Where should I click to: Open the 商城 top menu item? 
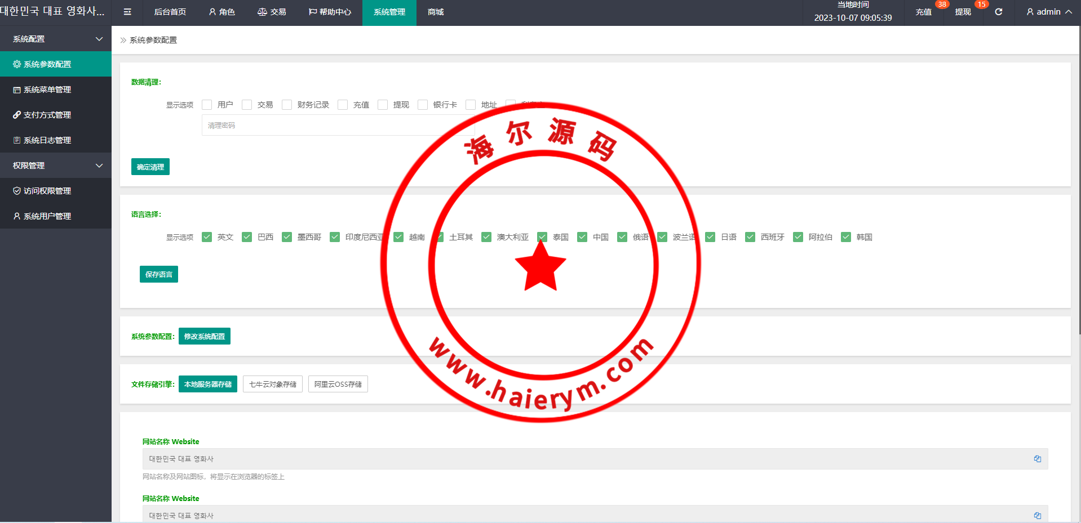pyautogui.click(x=436, y=12)
